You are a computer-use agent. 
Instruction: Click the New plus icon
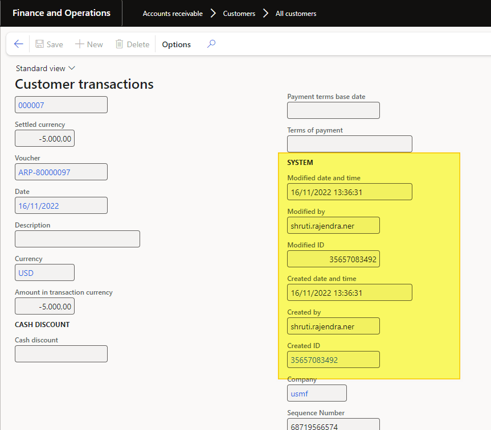point(80,44)
